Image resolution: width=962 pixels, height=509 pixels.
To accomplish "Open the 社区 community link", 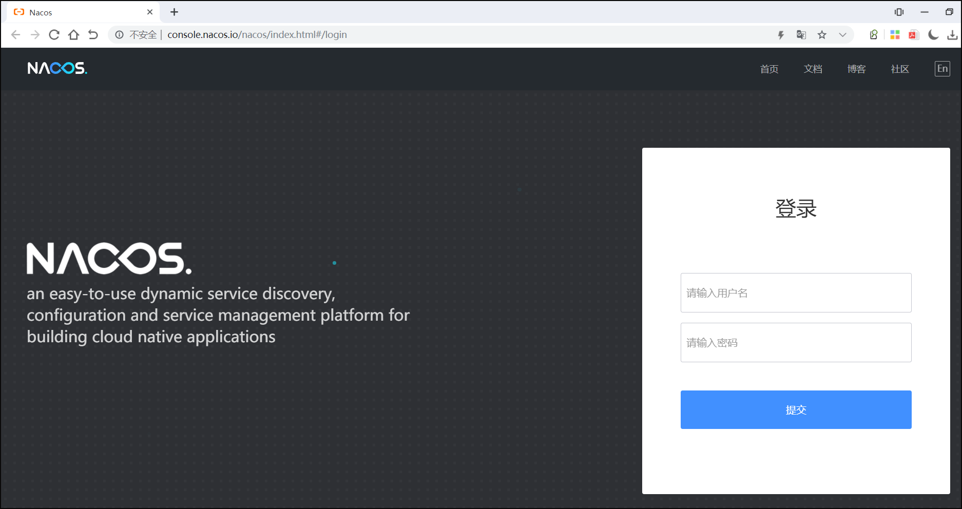I will click(x=899, y=69).
